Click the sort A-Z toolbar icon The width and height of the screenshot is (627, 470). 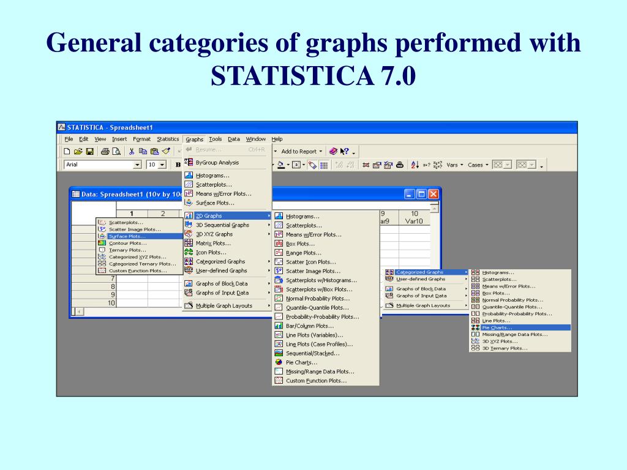coord(415,165)
